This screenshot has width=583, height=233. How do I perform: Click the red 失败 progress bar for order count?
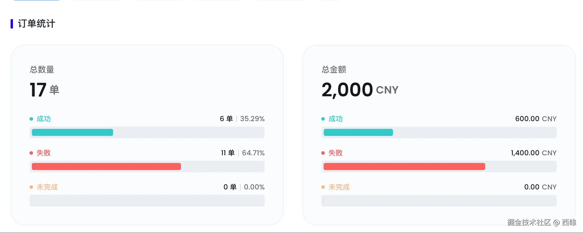click(106, 167)
